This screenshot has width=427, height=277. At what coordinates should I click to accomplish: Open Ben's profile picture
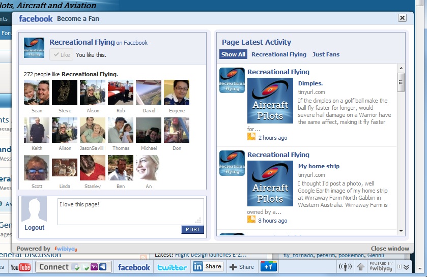coord(121,168)
